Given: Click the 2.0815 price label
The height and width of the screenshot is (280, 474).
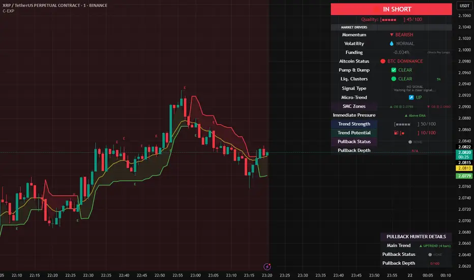Looking at the screenshot, I should pyautogui.click(x=464, y=162).
